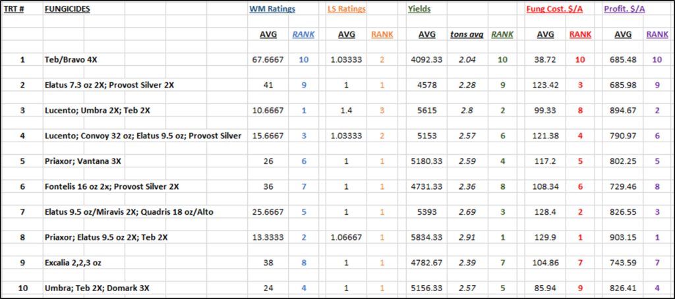Select profit value 894.67
Screen dimensions: 675x299
622,111
